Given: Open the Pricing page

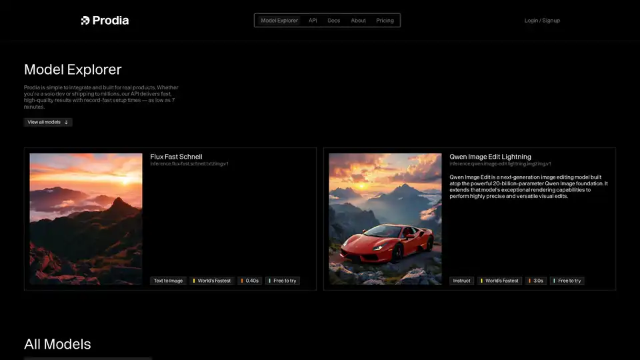Looking at the screenshot, I should click(385, 21).
